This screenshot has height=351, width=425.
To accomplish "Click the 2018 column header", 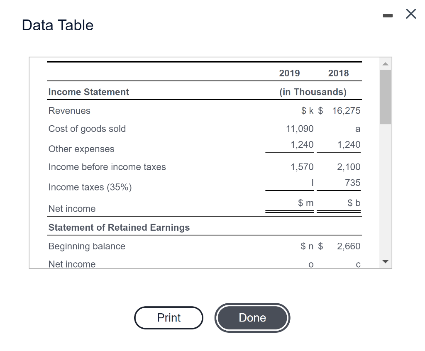I will click(x=339, y=73).
